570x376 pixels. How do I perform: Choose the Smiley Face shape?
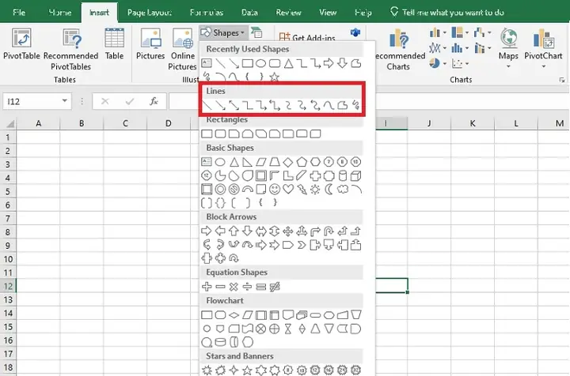[x=275, y=190]
